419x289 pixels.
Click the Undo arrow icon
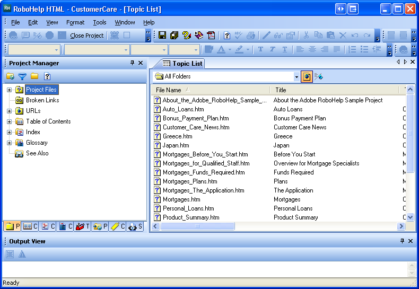[355, 35]
